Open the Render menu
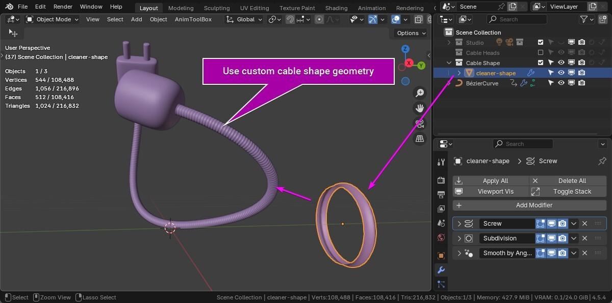 [63, 7]
